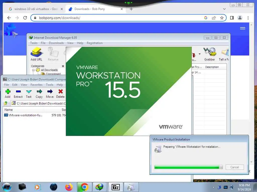Bookmark the page with the star icon
The height and width of the screenshot is (192, 257).
(222, 18)
